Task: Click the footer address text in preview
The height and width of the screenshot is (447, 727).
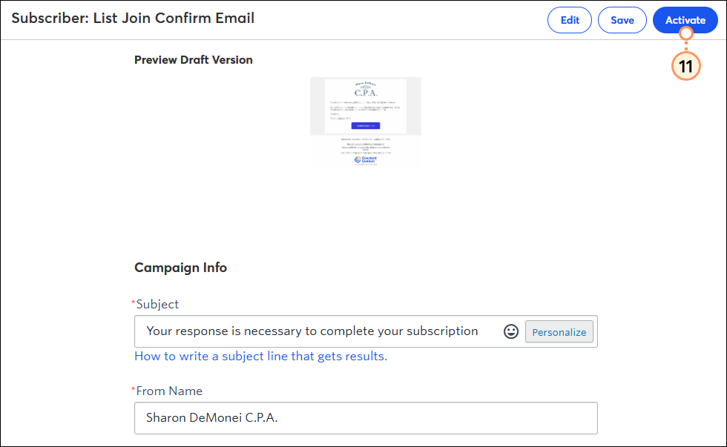Action: point(366,139)
